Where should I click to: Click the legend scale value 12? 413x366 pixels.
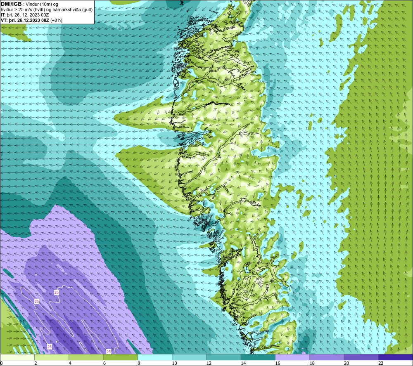click(209, 363)
